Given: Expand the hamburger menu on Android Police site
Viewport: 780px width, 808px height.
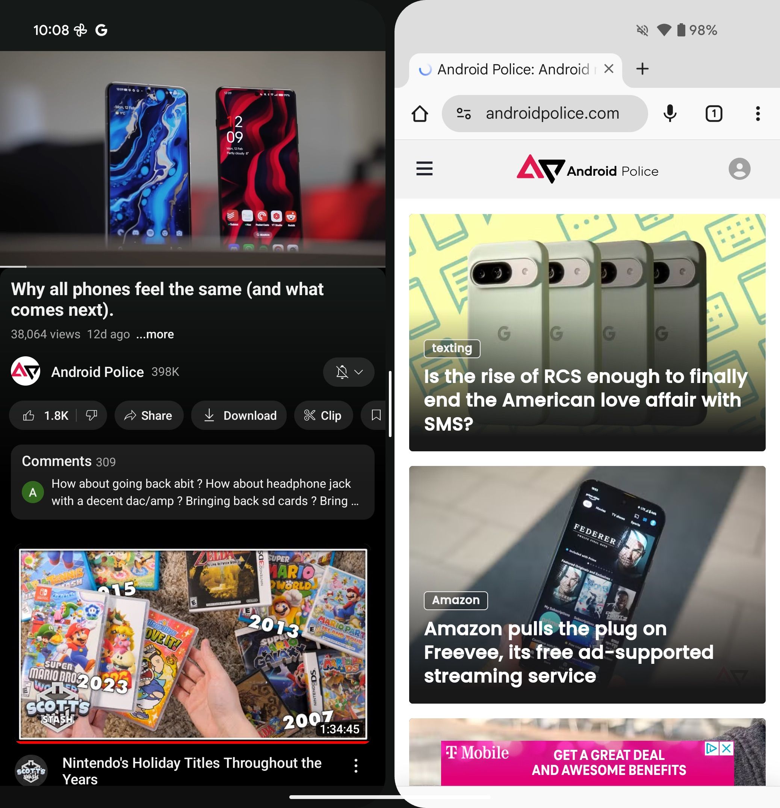Looking at the screenshot, I should click(427, 168).
